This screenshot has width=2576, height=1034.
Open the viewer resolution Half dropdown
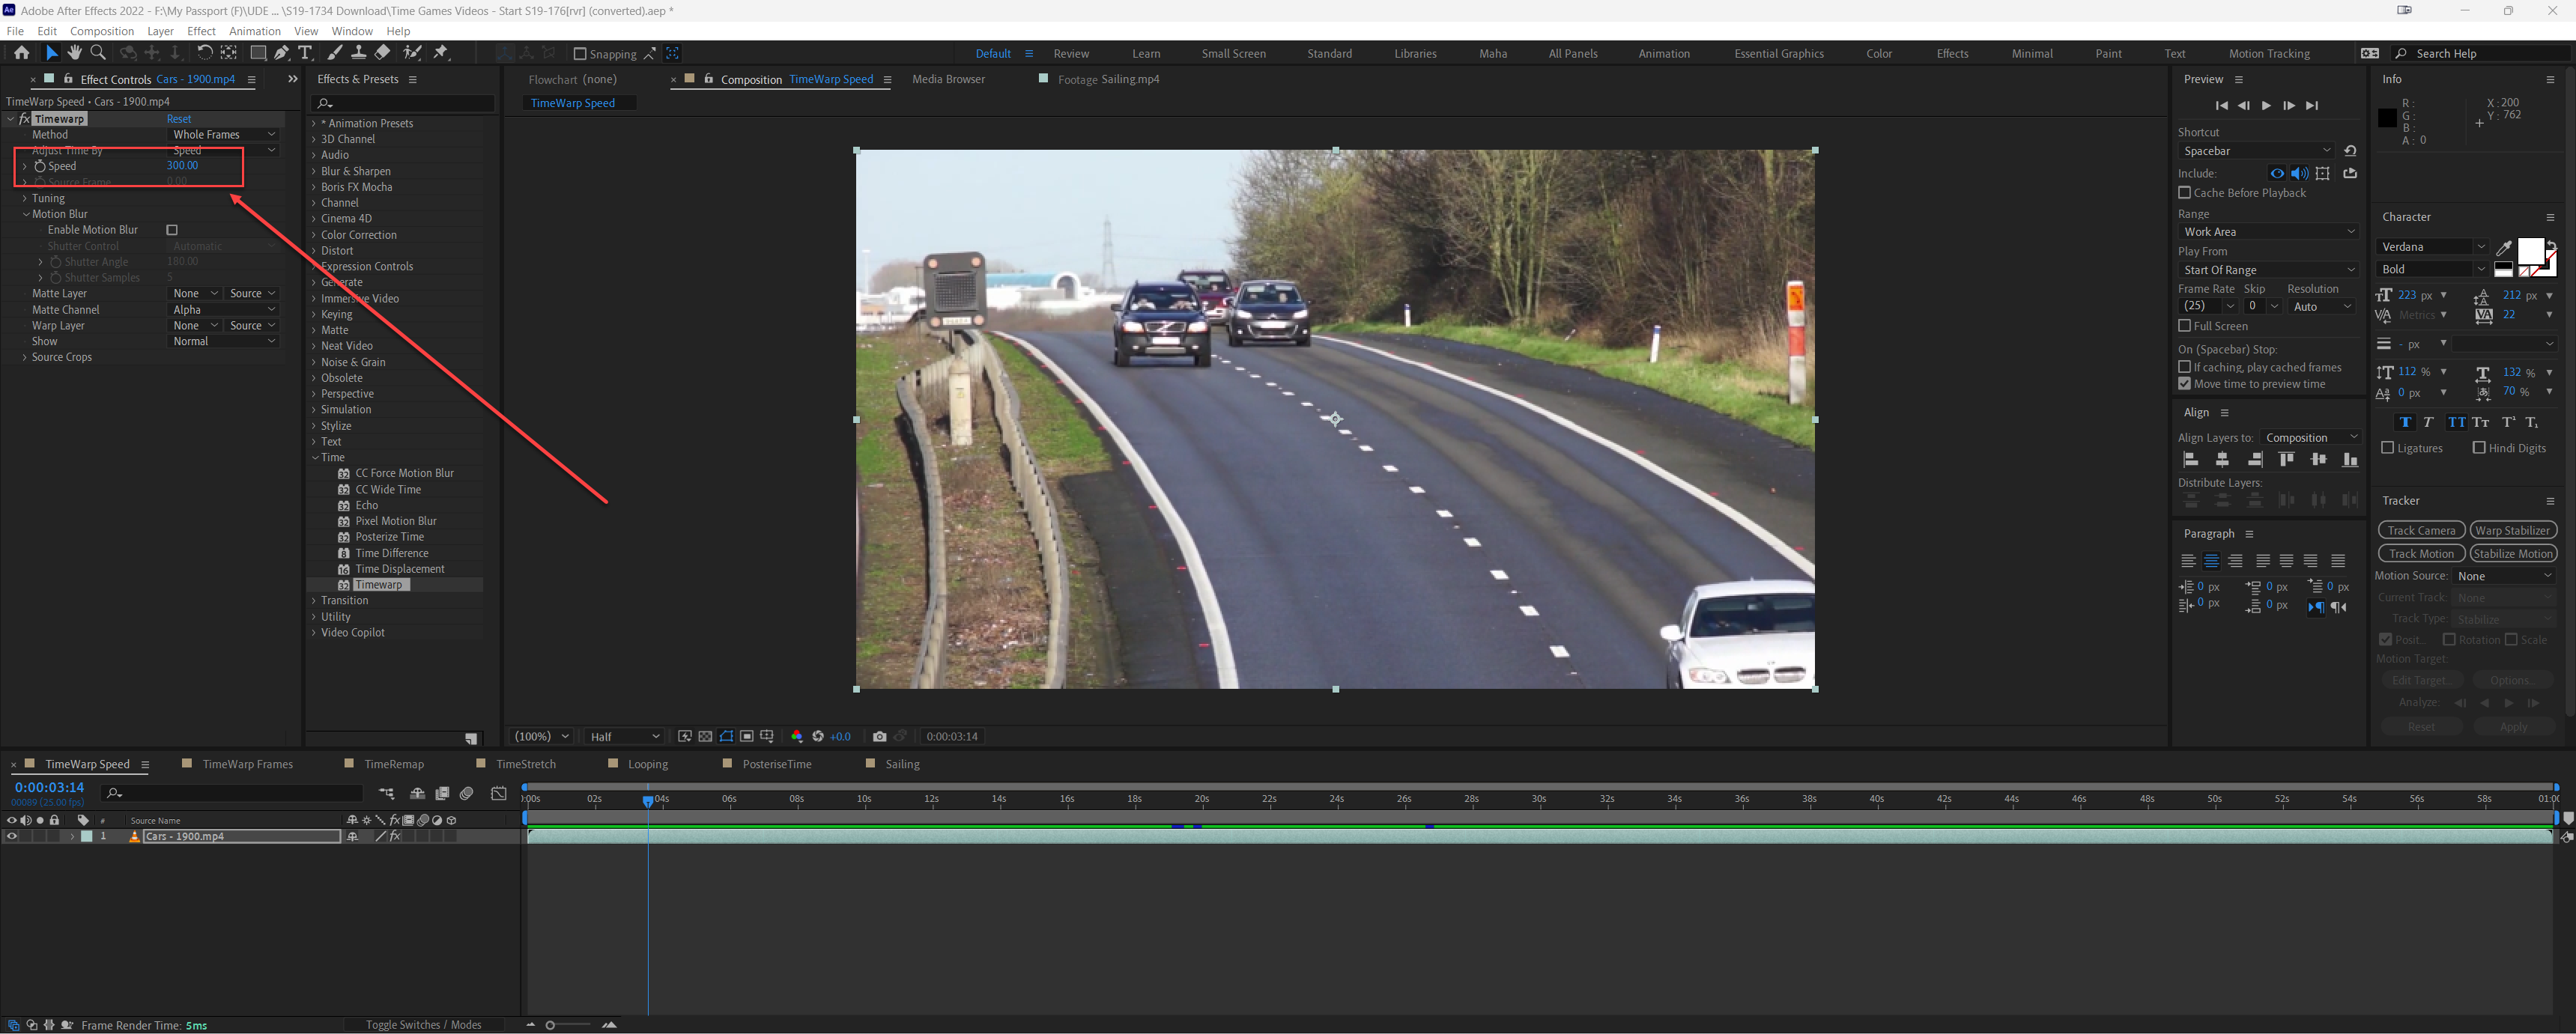point(625,736)
